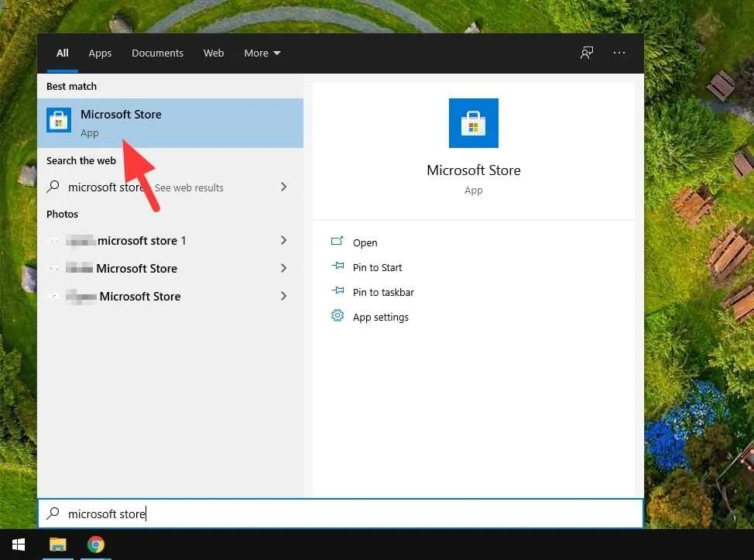The width and height of the screenshot is (754, 560).
Task: Open Google Chrome from the taskbar
Action: [x=96, y=545]
